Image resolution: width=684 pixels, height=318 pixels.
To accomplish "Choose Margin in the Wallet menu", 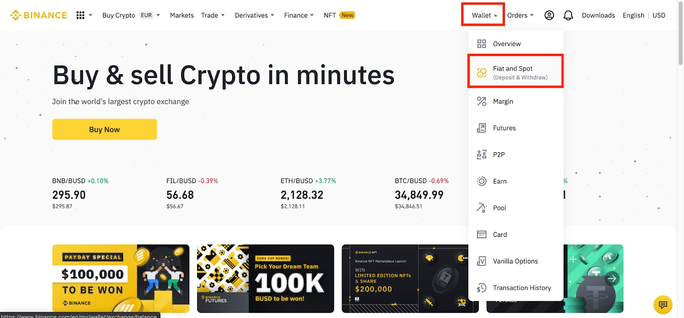I will (503, 102).
